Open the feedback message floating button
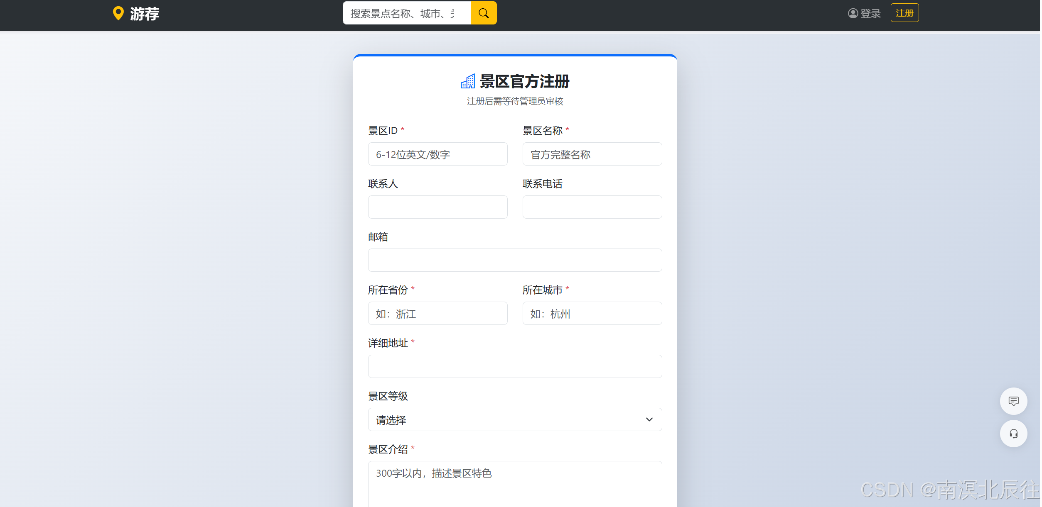 (1013, 401)
